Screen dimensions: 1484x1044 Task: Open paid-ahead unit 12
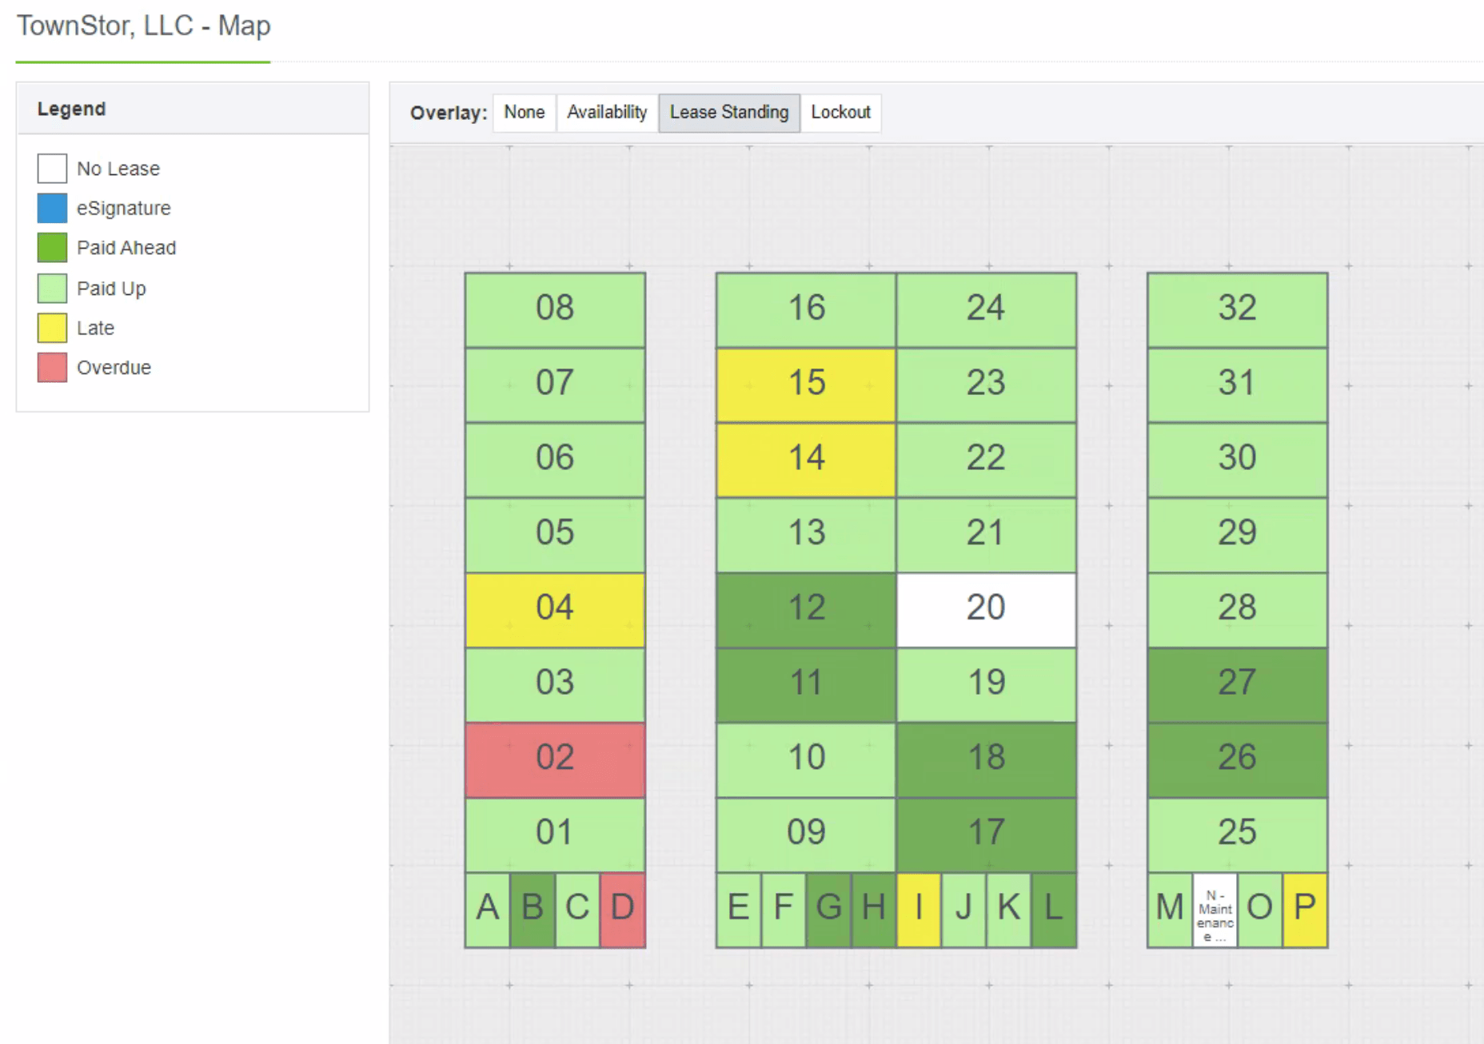pos(805,608)
